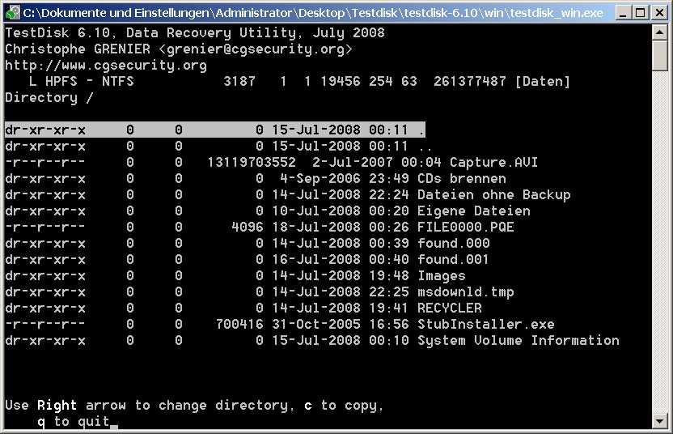Click the 700416 file size value
This screenshot has width=673, height=434.
coord(239,325)
